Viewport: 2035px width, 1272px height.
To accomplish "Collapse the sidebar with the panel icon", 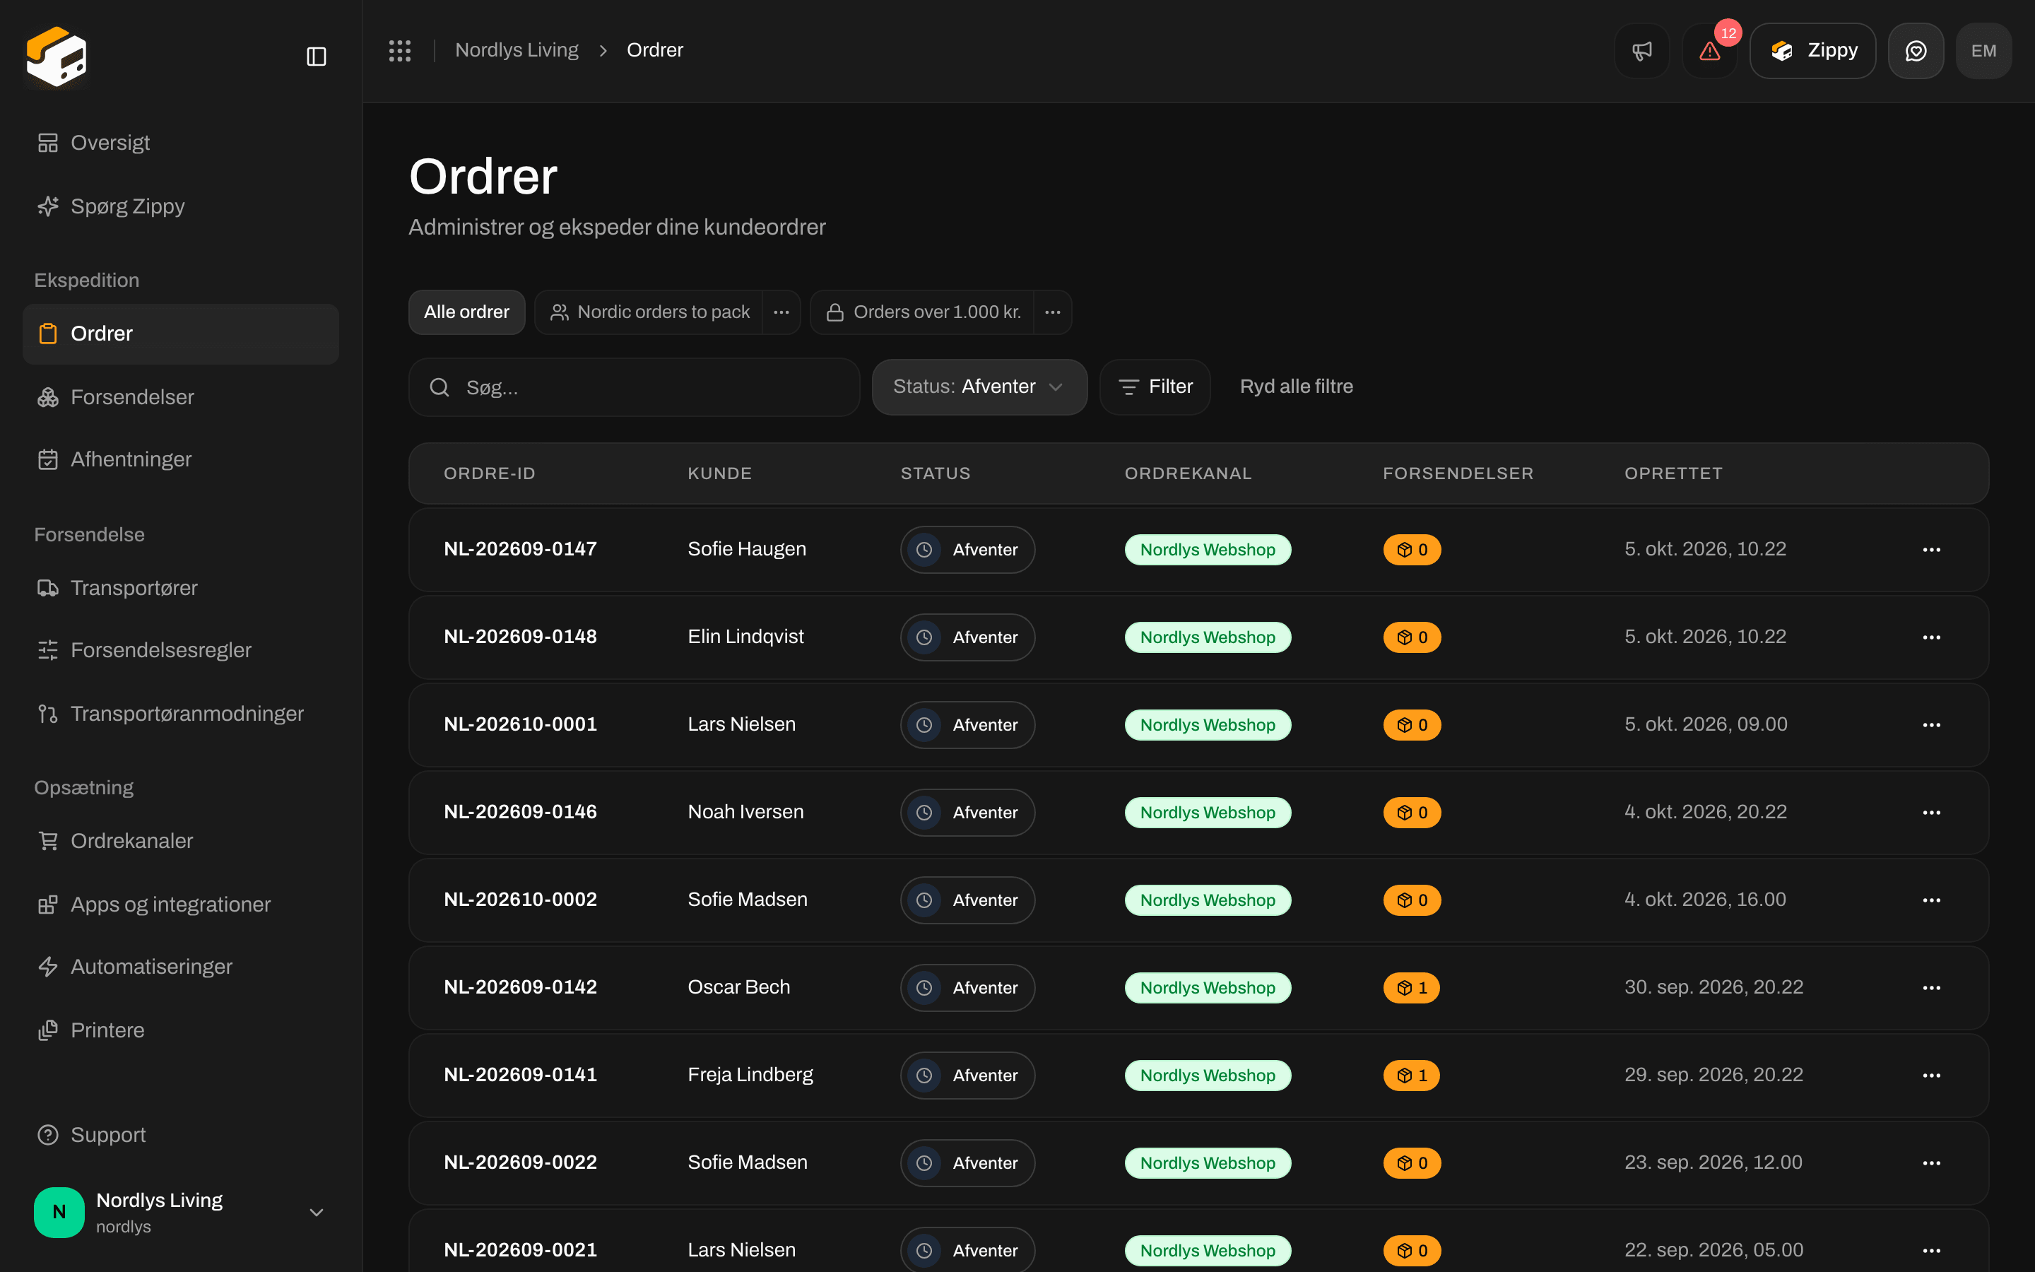I will click(316, 57).
